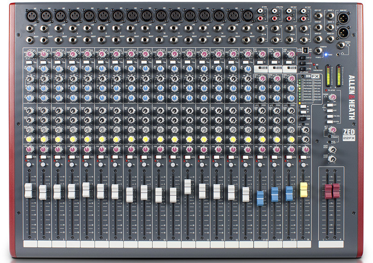Screen dimensions: 373x263
Task: Click the pink ALT OUT level knob
Action: 333,130
